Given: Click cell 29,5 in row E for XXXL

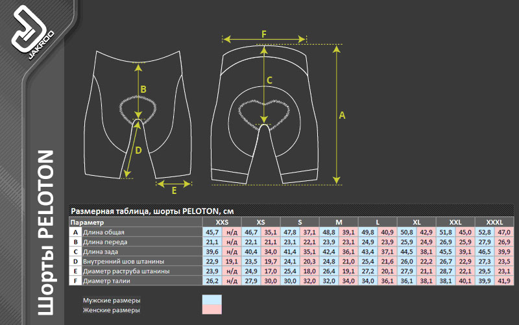Looking at the screenshot, I should pyautogui.click(x=485, y=271).
